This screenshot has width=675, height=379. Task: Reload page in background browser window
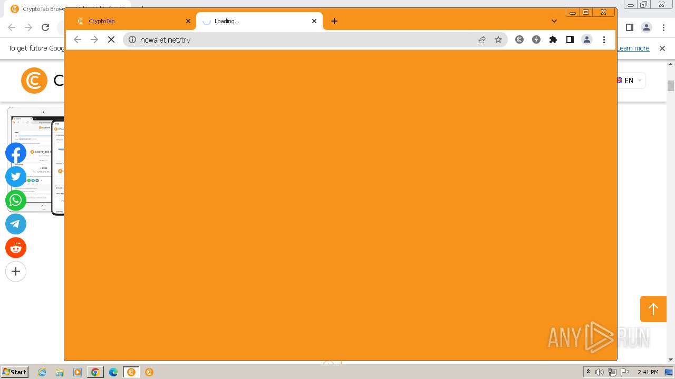pyautogui.click(x=45, y=27)
